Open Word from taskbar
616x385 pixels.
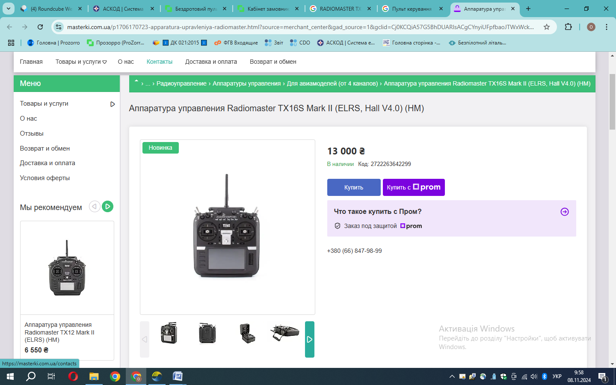coord(178,376)
